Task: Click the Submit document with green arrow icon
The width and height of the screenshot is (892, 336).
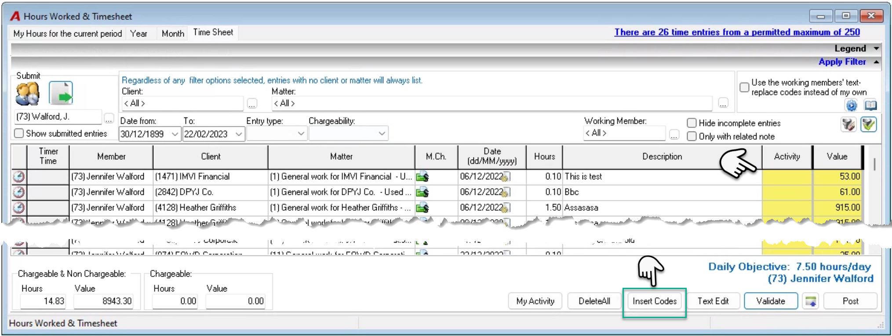Action: (61, 93)
